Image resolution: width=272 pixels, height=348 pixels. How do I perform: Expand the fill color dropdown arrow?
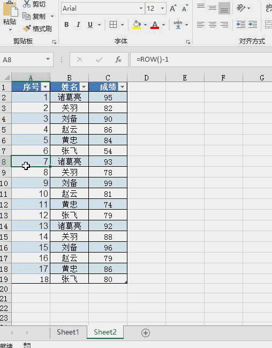click(x=146, y=25)
